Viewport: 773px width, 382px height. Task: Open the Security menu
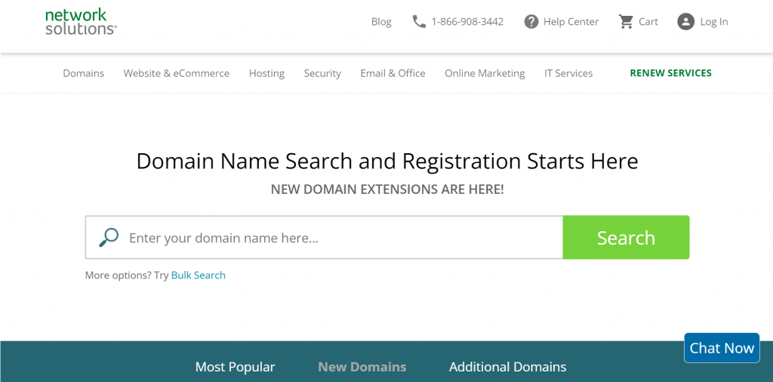coord(322,73)
